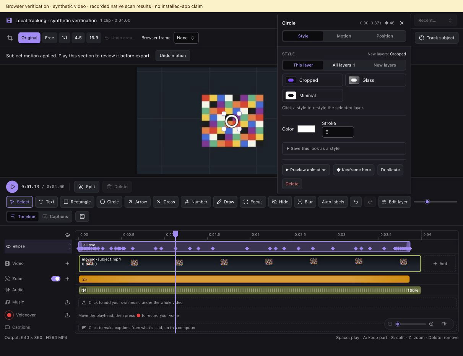Add a new zoom segment
463x356 pixels.
coord(67,279)
